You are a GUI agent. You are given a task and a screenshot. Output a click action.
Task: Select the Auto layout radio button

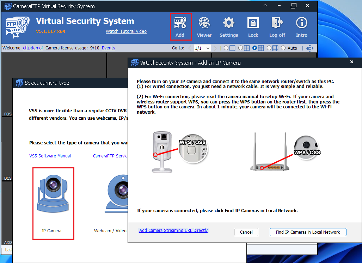(x=283, y=48)
